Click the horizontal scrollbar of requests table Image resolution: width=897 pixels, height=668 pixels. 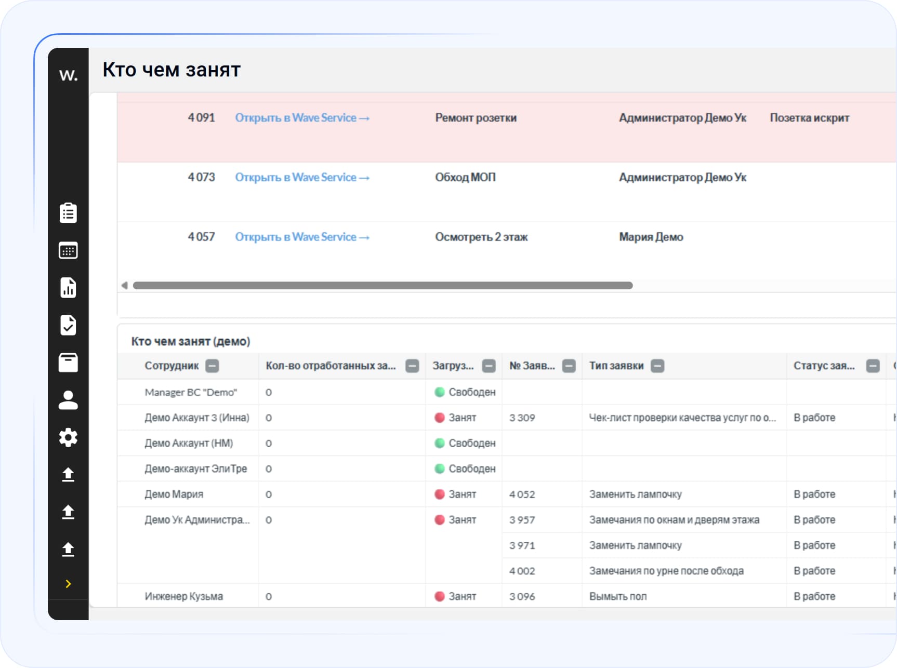(x=382, y=286)
